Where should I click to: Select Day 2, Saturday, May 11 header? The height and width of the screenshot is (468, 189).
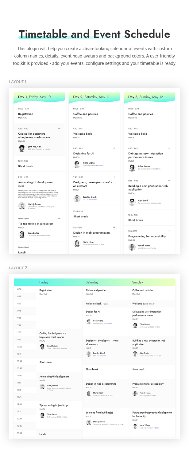pyautogui.click(x=91, y=97)
